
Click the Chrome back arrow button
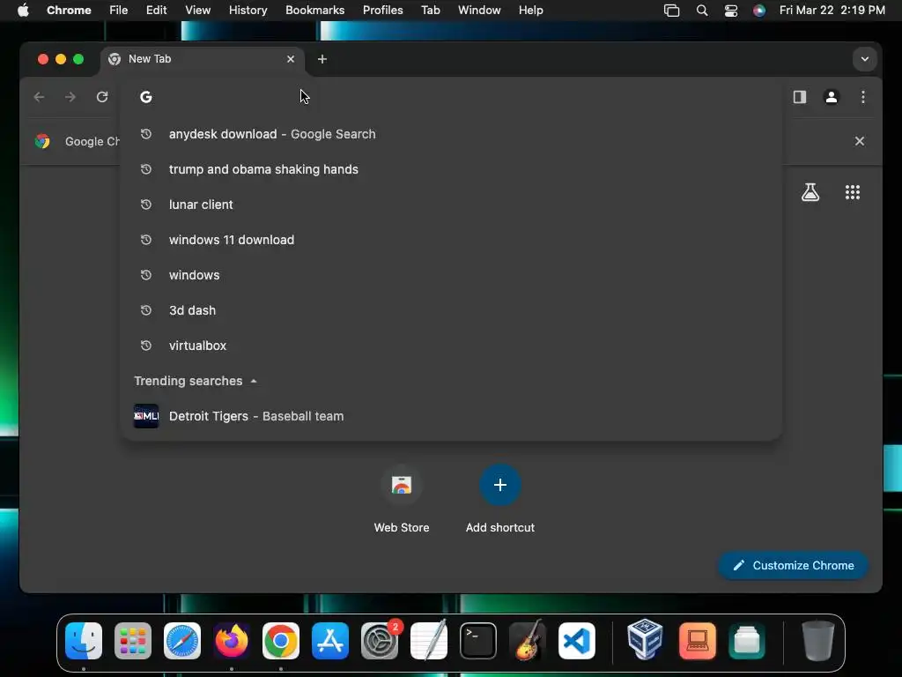click(x=39, y=97)
